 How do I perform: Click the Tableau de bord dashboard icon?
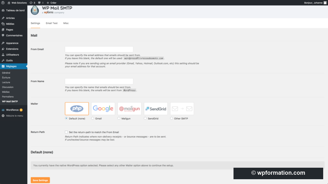pyautogui.click(x=3, y=11)
